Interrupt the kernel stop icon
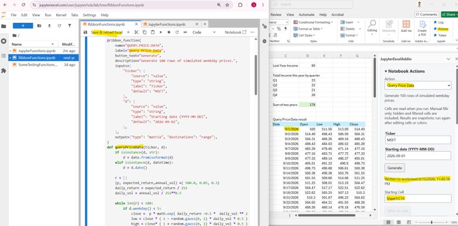The image size is (458, 226). (169, 32)
